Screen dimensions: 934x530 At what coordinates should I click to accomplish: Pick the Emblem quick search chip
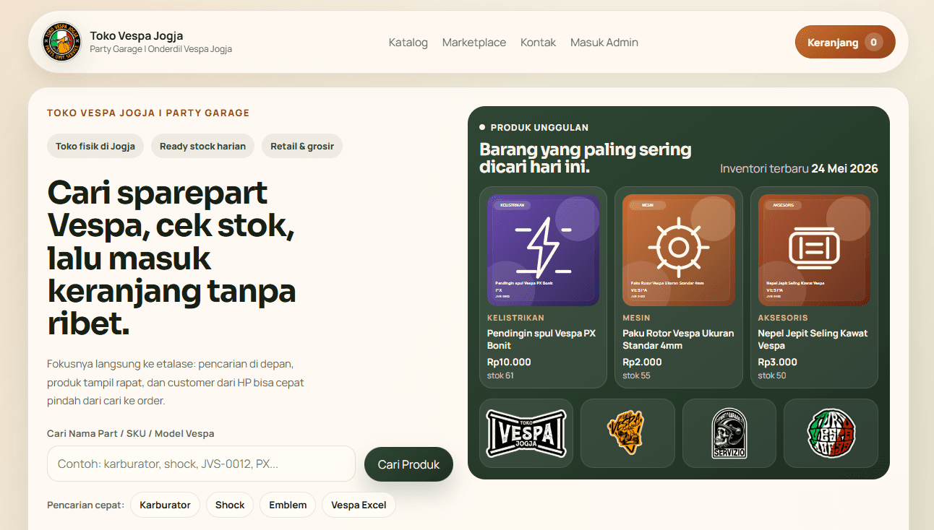pos(288,505)
